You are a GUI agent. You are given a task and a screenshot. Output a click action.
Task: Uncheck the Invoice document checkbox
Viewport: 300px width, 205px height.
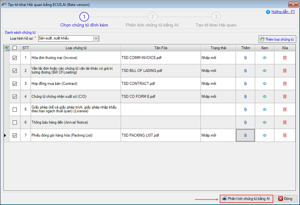click(x=15, y=58)
